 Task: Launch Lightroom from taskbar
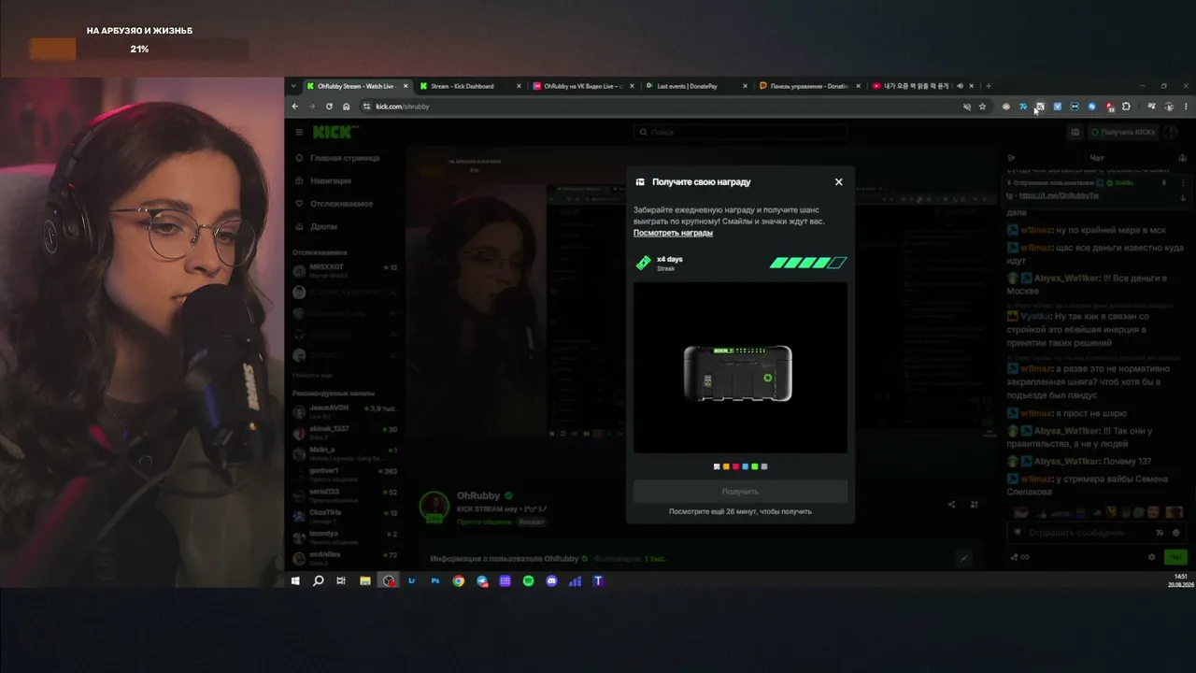412,580
